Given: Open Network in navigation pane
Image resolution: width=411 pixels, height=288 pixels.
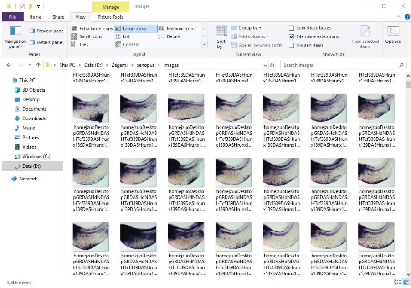Looking at the screenshot, I should tap(24, 179).
